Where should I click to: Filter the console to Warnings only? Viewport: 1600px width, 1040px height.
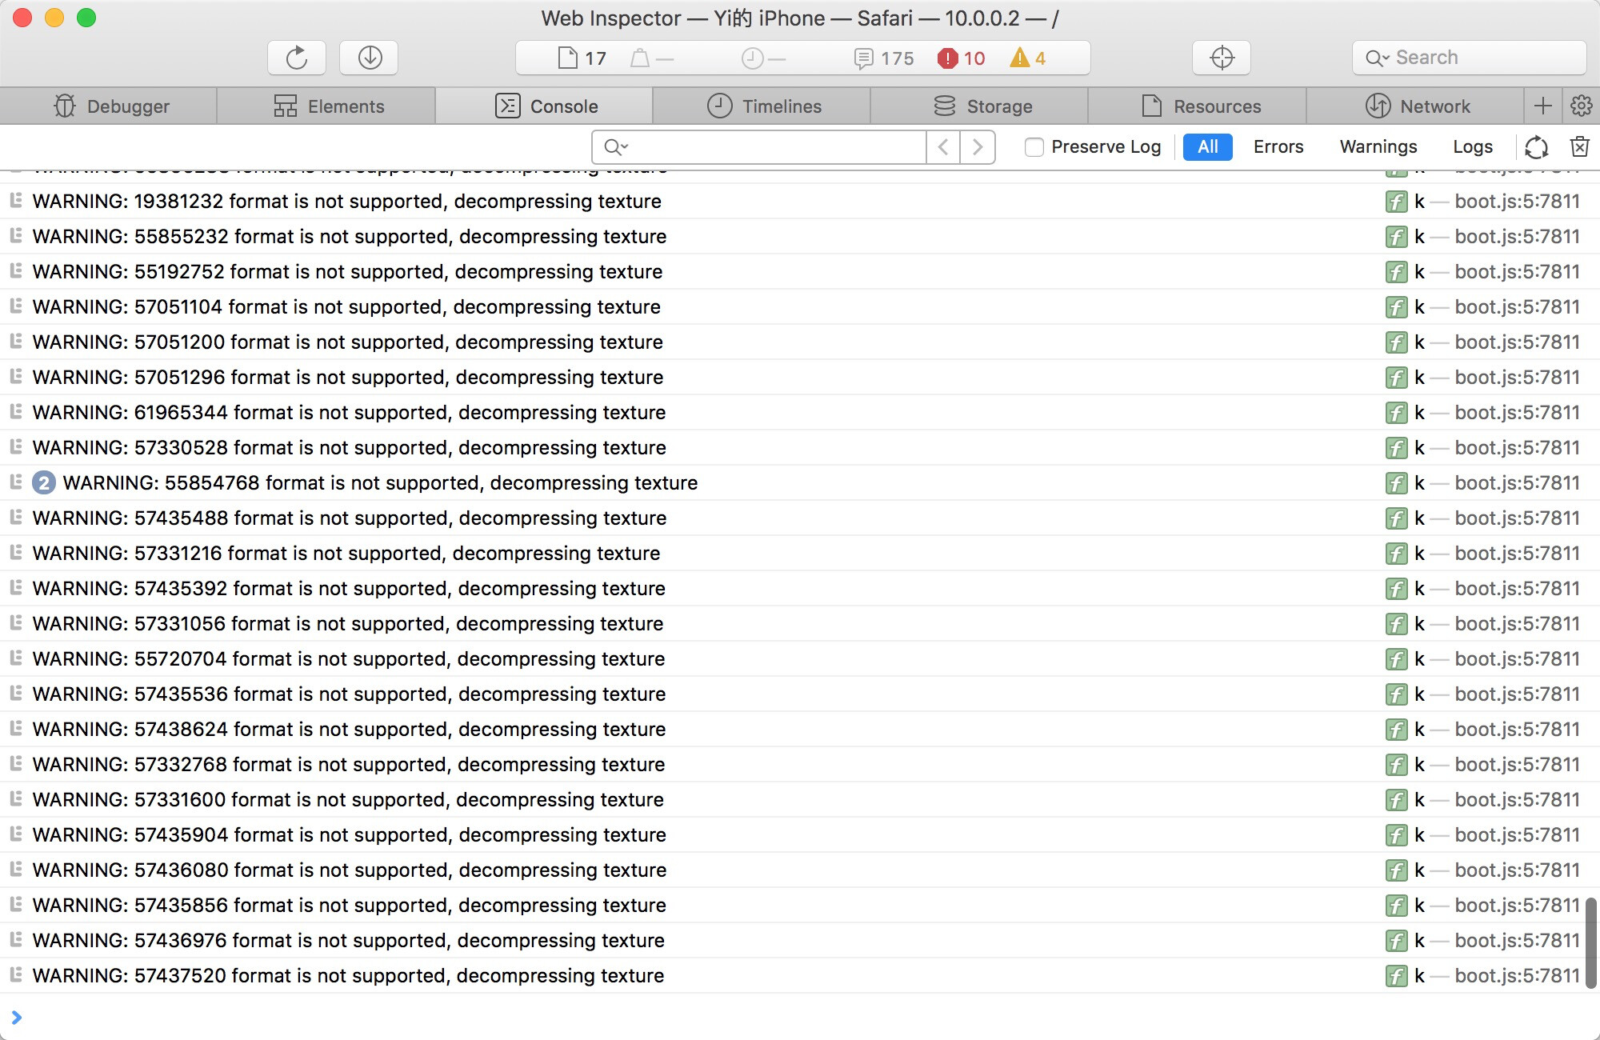[1378, 147]
